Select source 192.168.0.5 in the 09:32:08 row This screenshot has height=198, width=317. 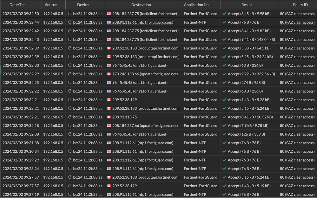click(x=53, y=134)
